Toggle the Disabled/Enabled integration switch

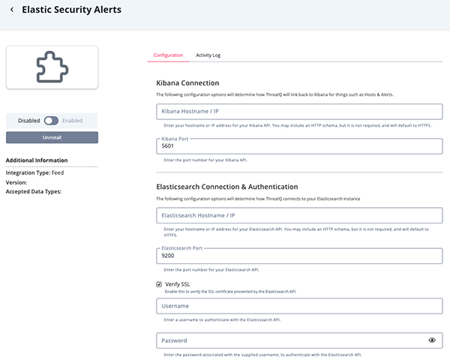click(51, 120)
